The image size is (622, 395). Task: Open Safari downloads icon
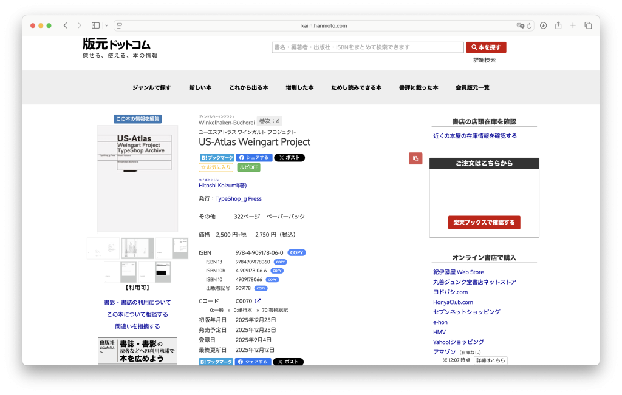pyautogui.click(x=543, y=25)
